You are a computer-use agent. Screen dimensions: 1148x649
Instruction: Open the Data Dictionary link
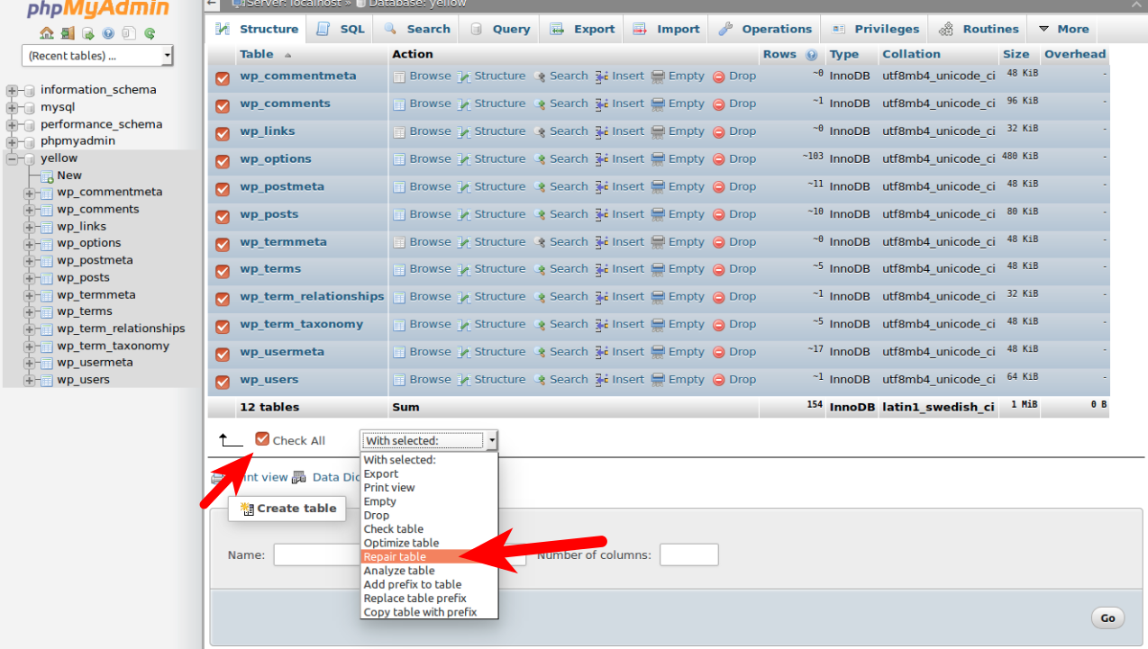(337, 477)
